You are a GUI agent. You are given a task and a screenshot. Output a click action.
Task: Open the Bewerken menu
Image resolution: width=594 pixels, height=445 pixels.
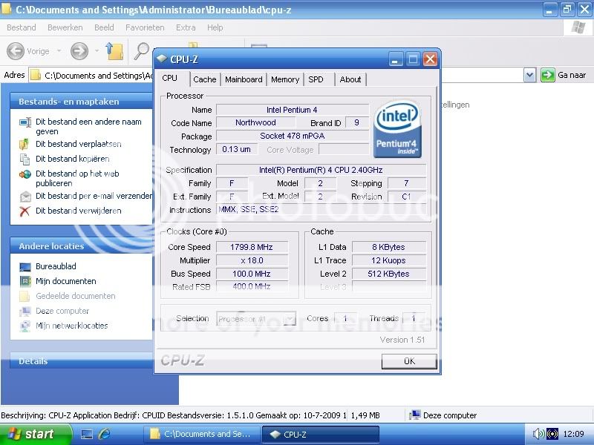[x=65, y=27]
